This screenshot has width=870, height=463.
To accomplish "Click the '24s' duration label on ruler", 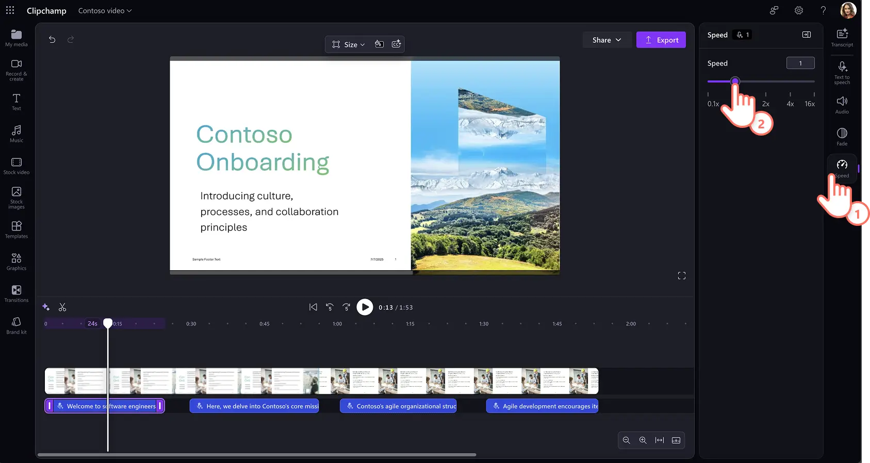I will coord(92,323).
